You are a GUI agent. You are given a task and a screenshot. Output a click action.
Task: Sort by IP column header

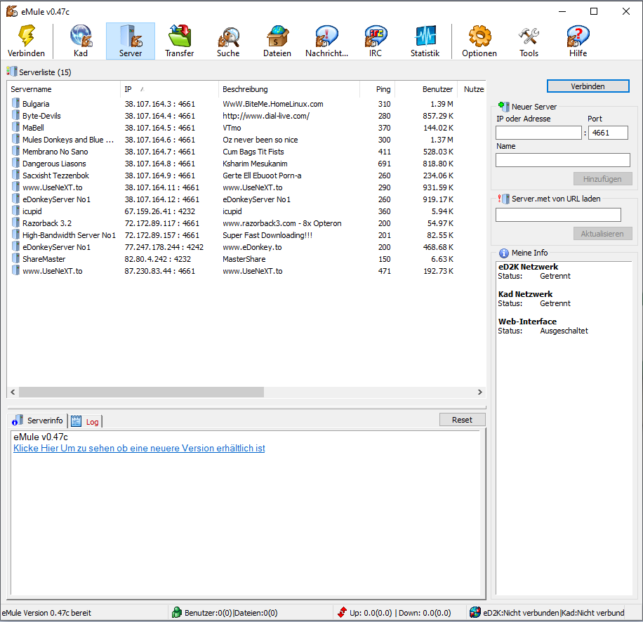(x=169, y=89)
